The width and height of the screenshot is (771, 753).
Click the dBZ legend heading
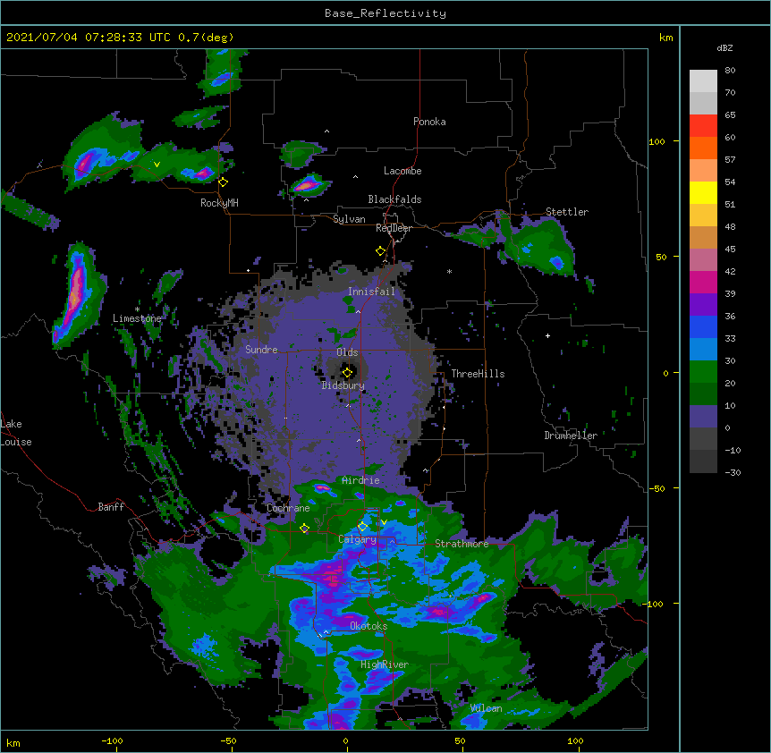[724, 48]
